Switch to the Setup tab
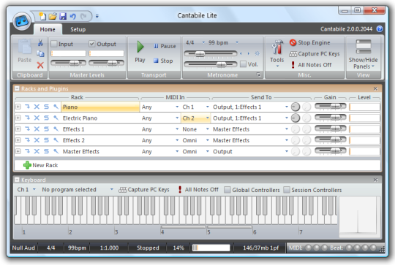Screen dimensions: 395x265 (78, 29)
